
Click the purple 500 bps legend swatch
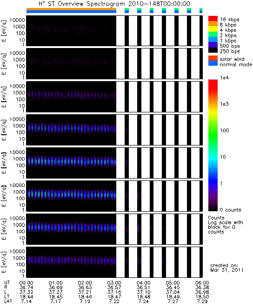213,45
